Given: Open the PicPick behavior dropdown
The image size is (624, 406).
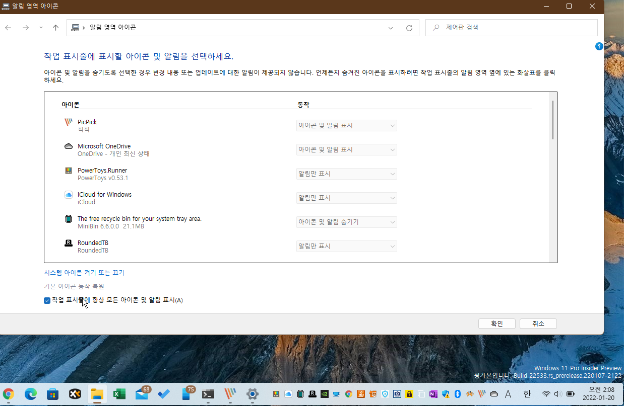Looking at the screenshot, I should click(x=346, y=125).
